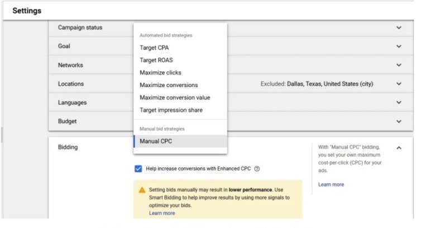Viewport: 421px width, 228px height.
Task: Expand the Campaign status section chevron
Action: [x=399, y=28]
